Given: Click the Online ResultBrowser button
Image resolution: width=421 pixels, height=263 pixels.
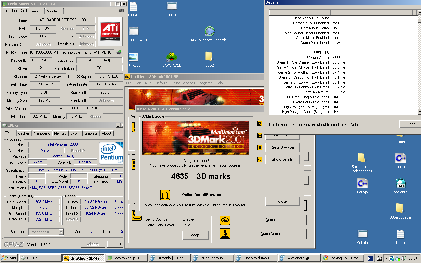Looking at the screenshot, I should [202, 195].
